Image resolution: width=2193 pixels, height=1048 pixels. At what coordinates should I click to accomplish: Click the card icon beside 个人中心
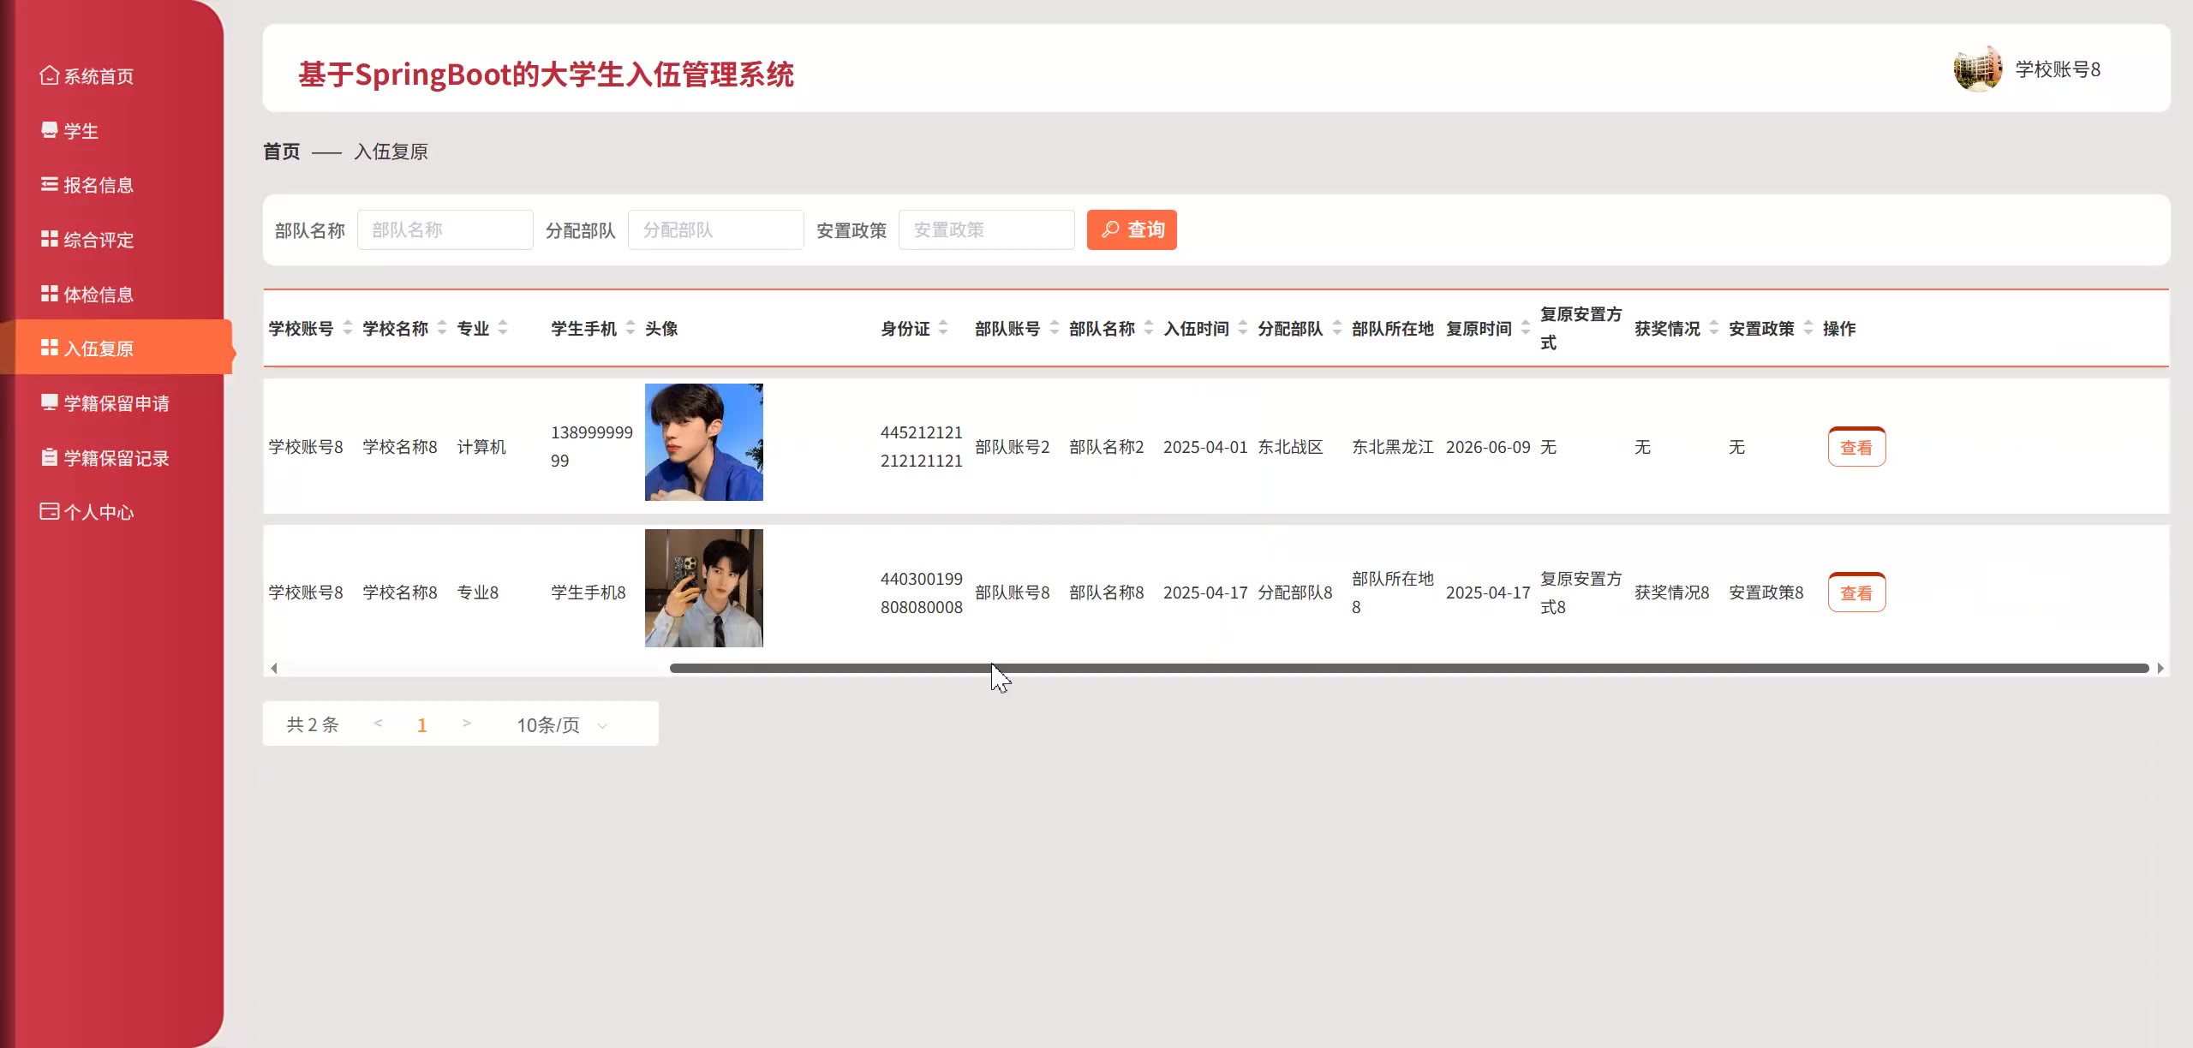pyautogui.click(x=49, y=512)
